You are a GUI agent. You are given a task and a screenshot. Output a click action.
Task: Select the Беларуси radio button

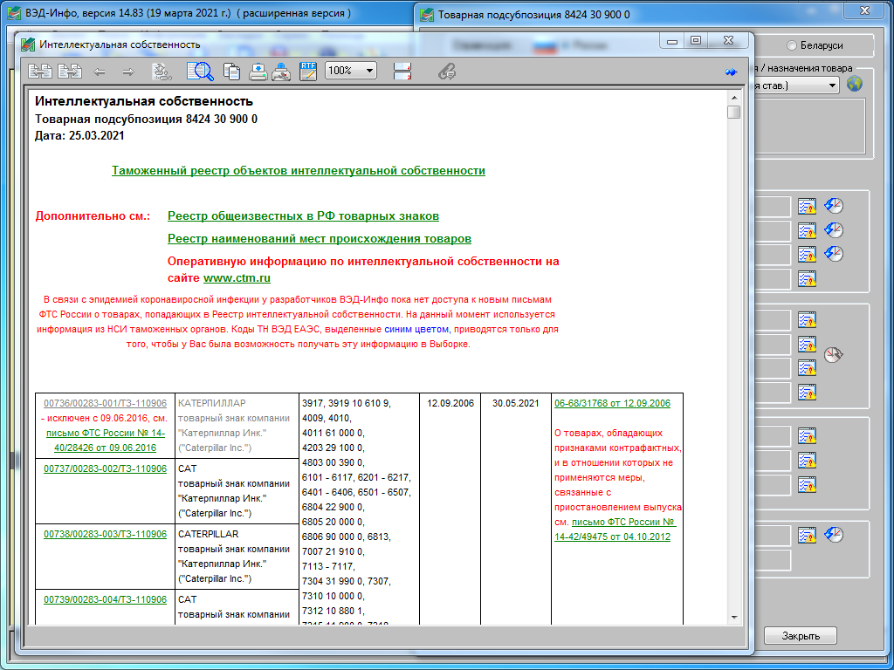[791, 45]
